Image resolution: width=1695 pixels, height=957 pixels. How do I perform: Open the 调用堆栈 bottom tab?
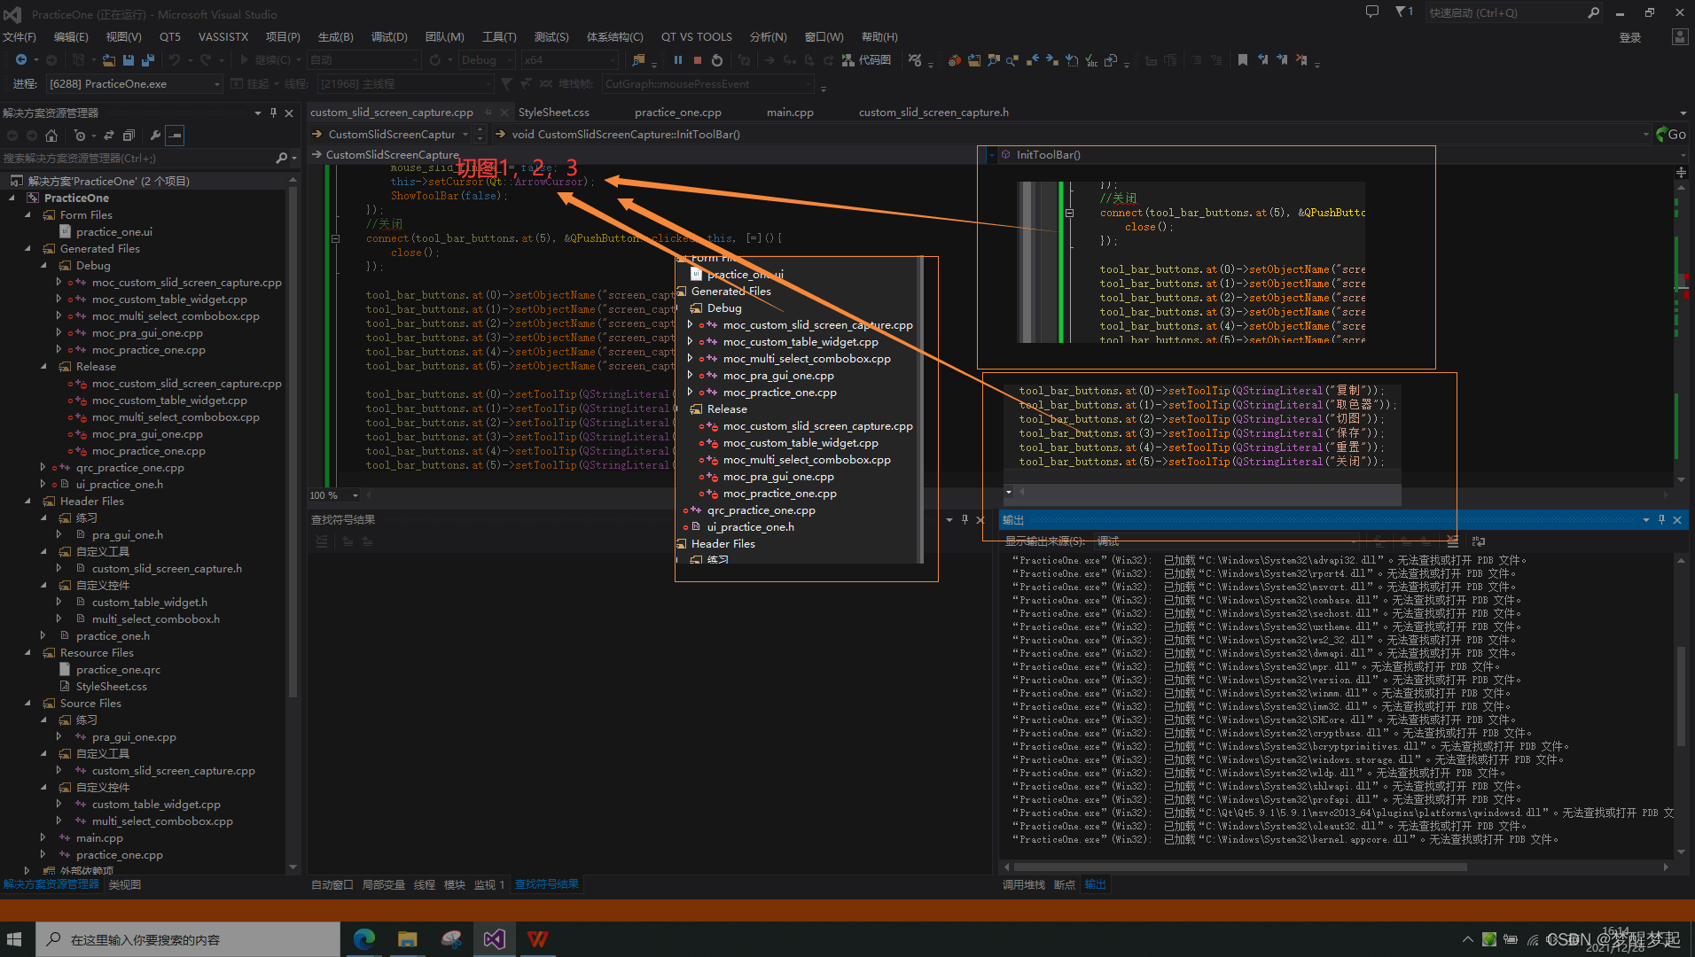(1024, 884)
